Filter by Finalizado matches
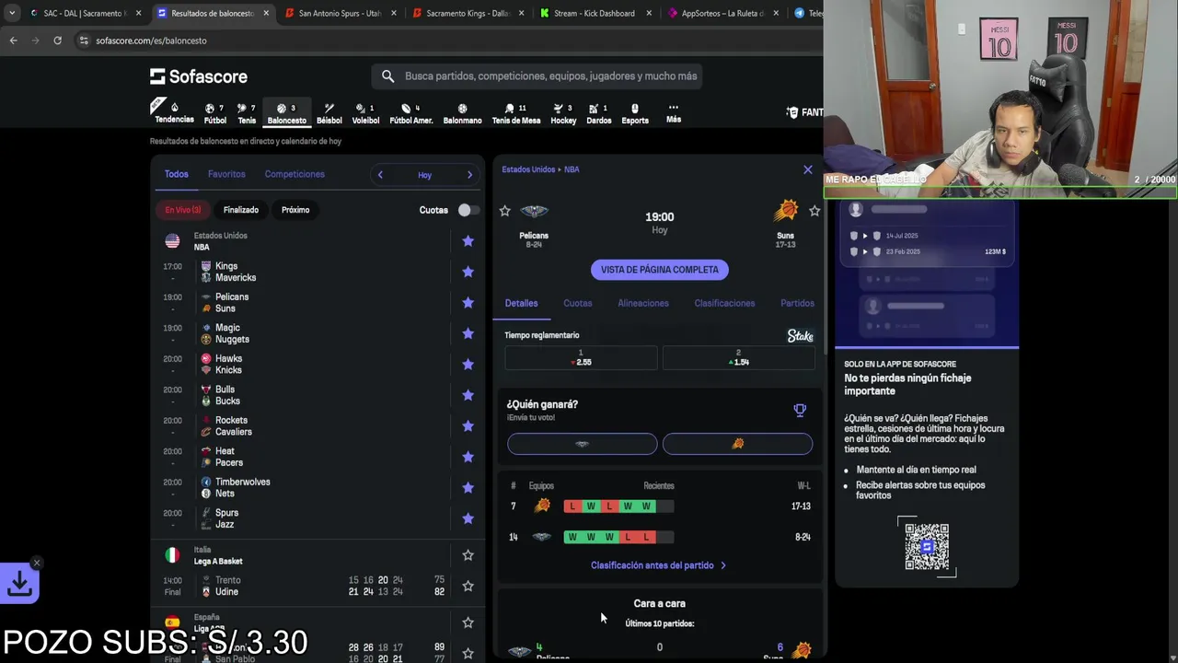The image size is (1178, 663). pos(241,210)
